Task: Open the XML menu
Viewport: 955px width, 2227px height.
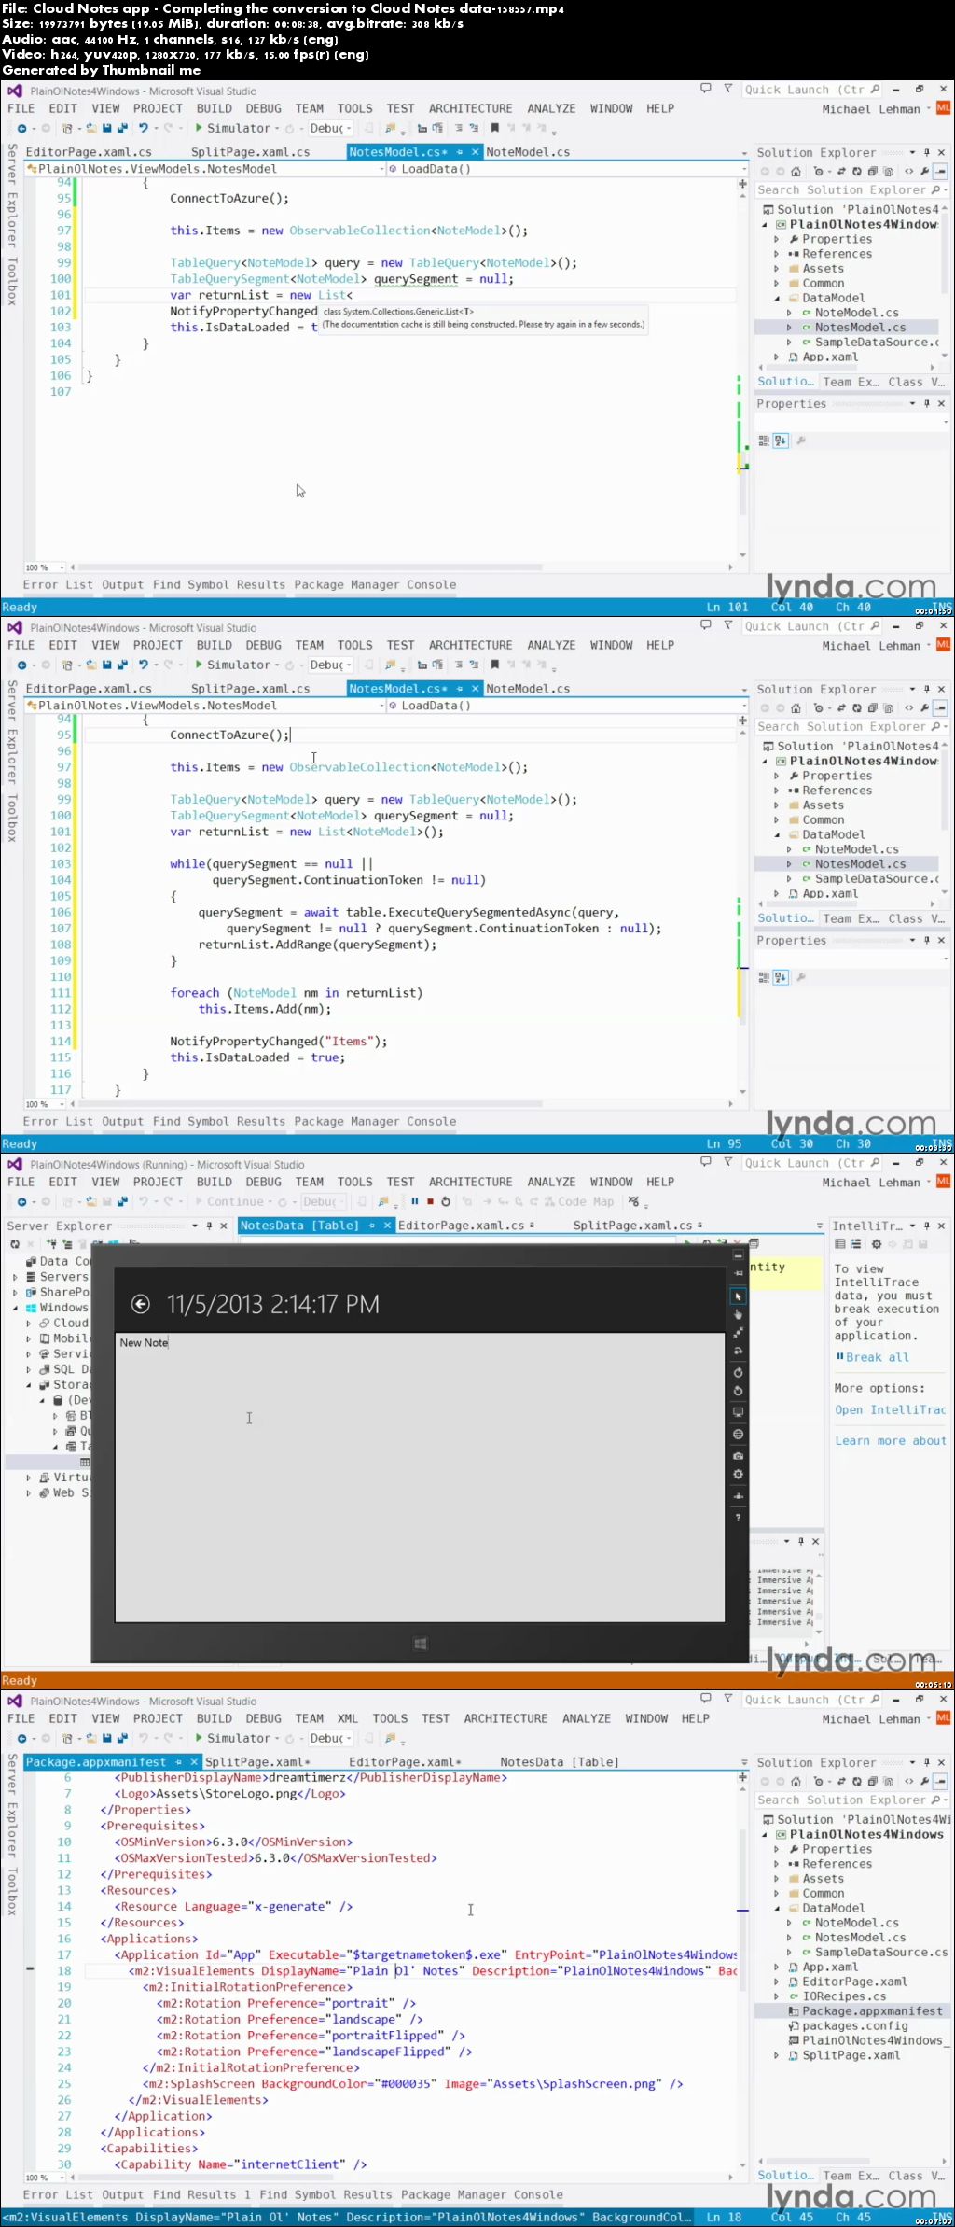Action: point(348,1718)
